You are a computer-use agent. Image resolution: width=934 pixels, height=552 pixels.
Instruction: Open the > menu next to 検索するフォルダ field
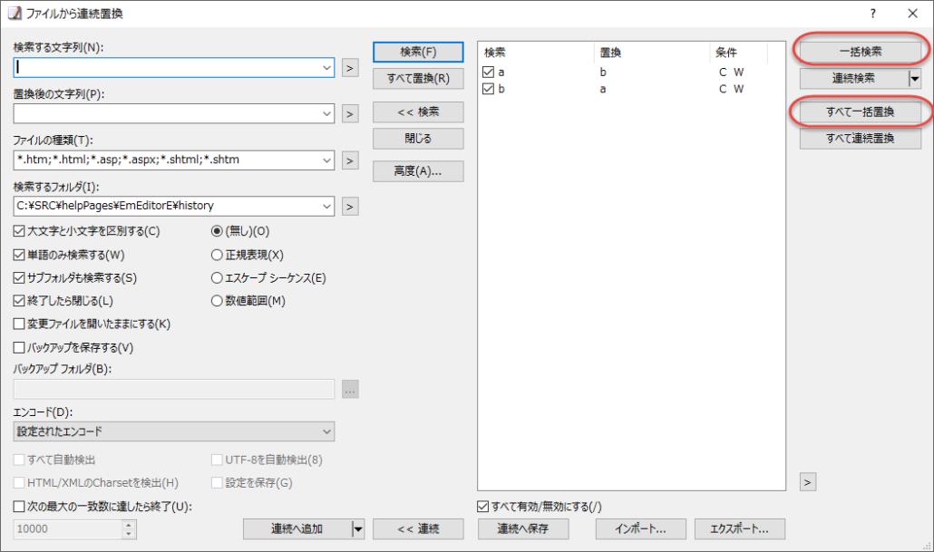coord(350,206)
